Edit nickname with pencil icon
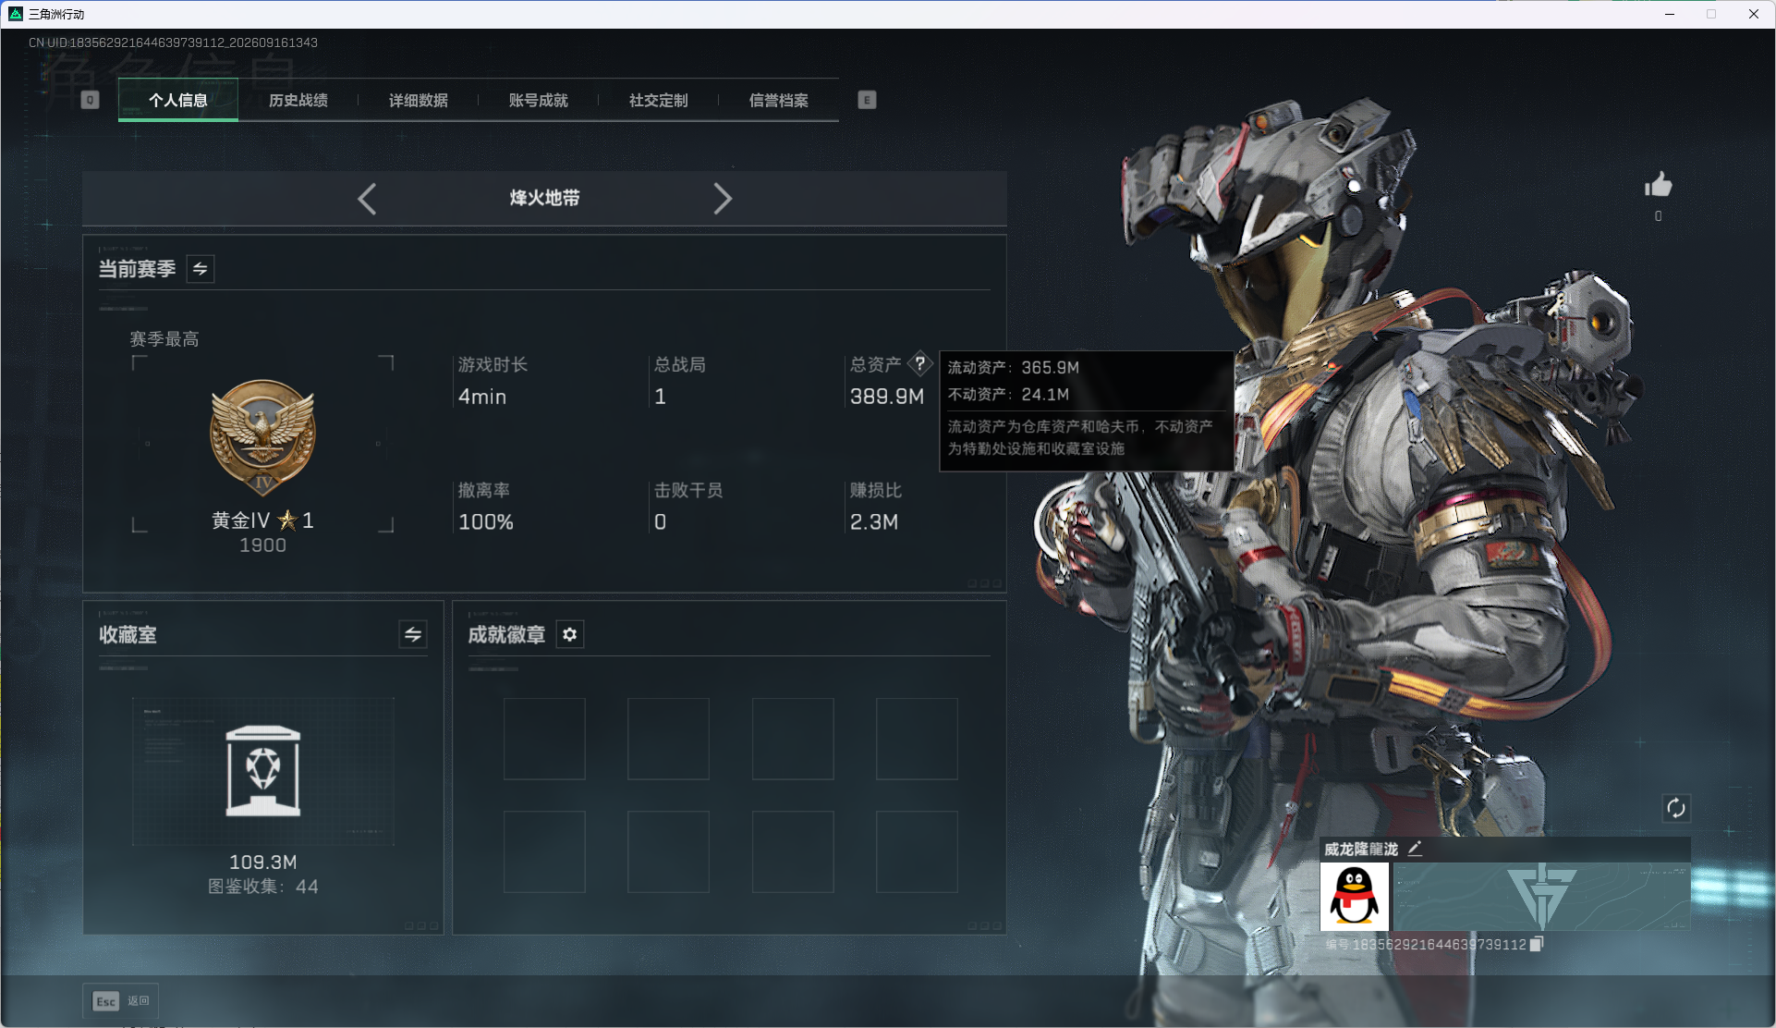The height and width of the screenshot is (1028, 1776). 1415,849
